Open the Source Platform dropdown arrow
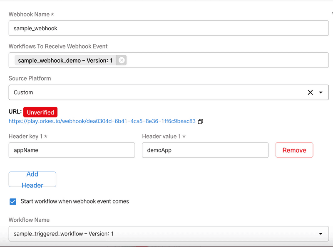This screenshot has height=247, width=333. click(x=321, y=92)
